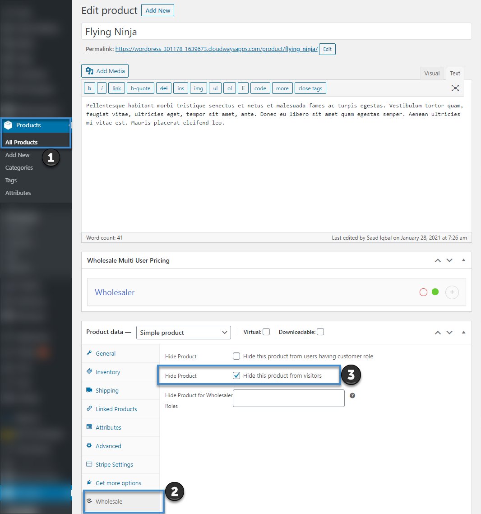Click the link quicktag button

(117, 88)
